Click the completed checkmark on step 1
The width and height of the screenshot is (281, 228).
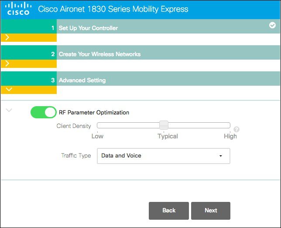(x=272, y=26)
